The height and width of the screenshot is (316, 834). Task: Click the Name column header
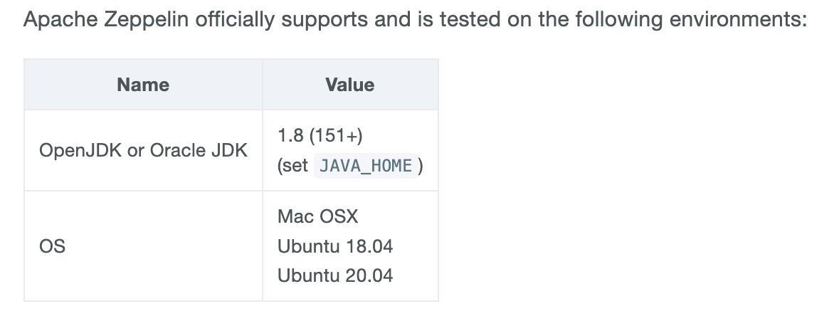tap(143, 85)
